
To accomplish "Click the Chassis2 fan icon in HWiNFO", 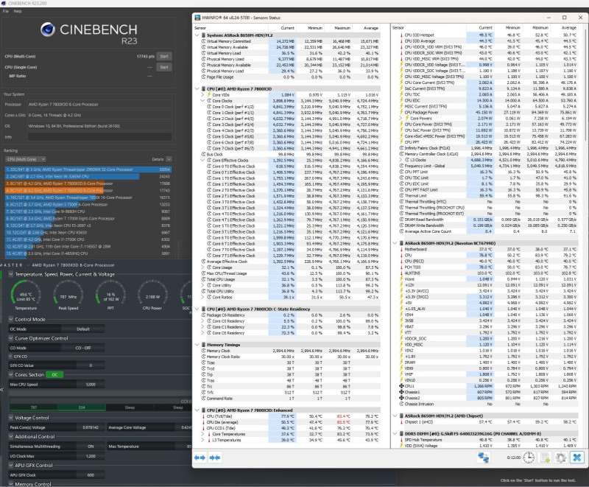I will pyautogui.click(x=401, y=398).
